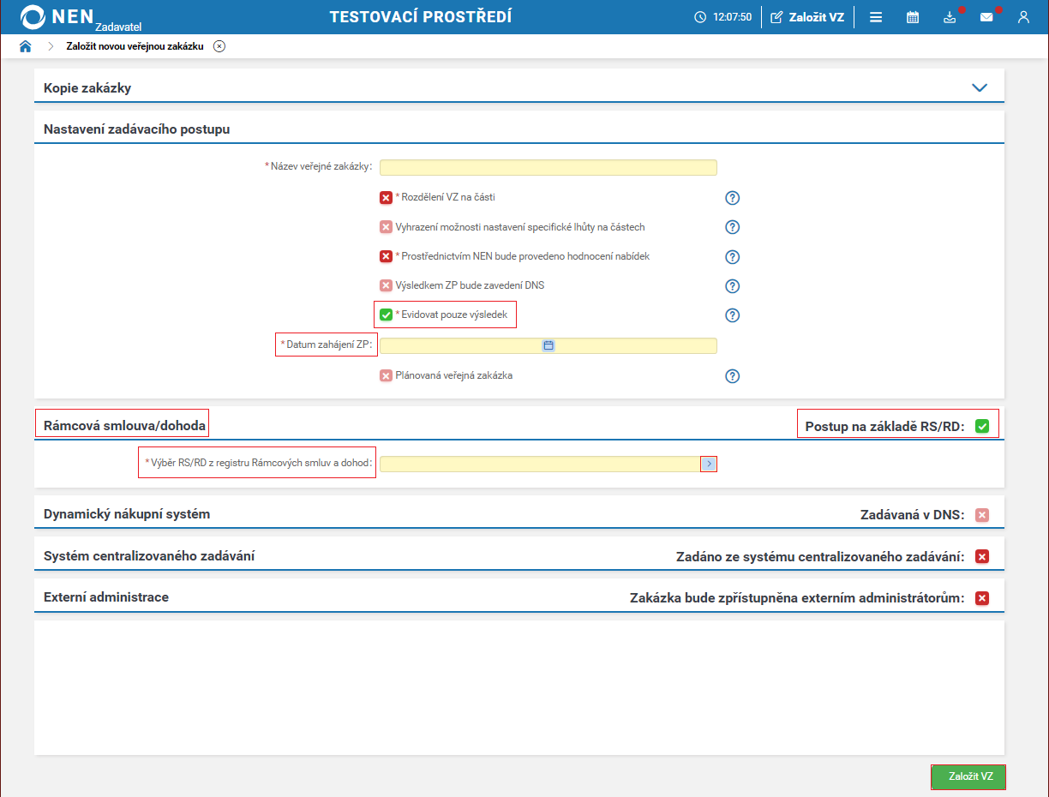
Task: Open the user profile icon
Action: coord(1023,17)
